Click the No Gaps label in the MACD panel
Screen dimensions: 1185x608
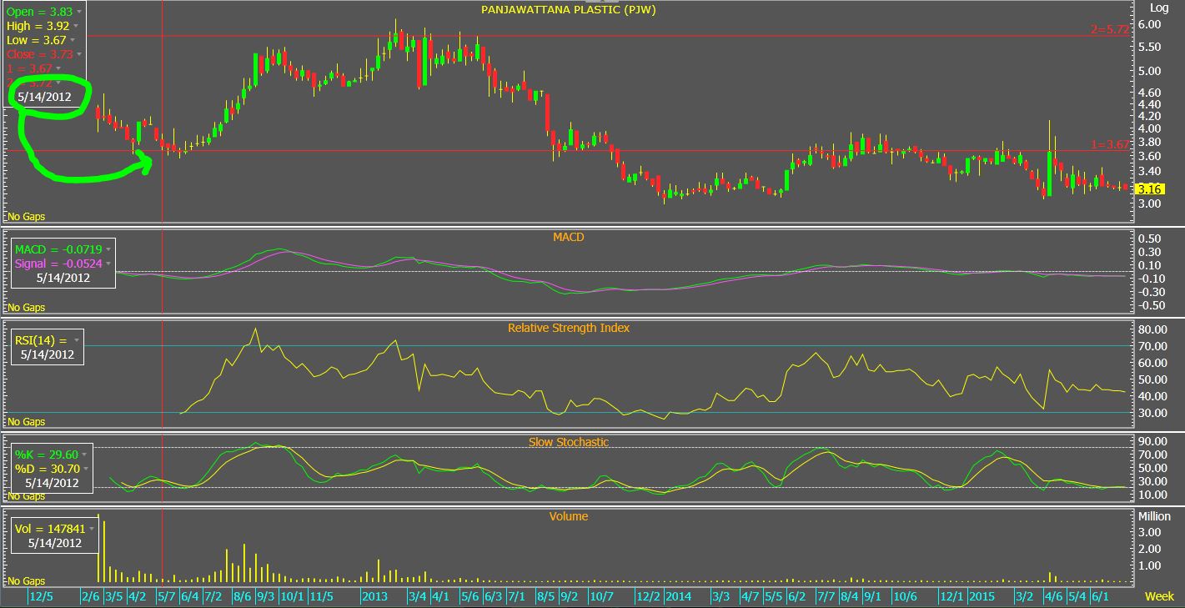pos(27,308)
